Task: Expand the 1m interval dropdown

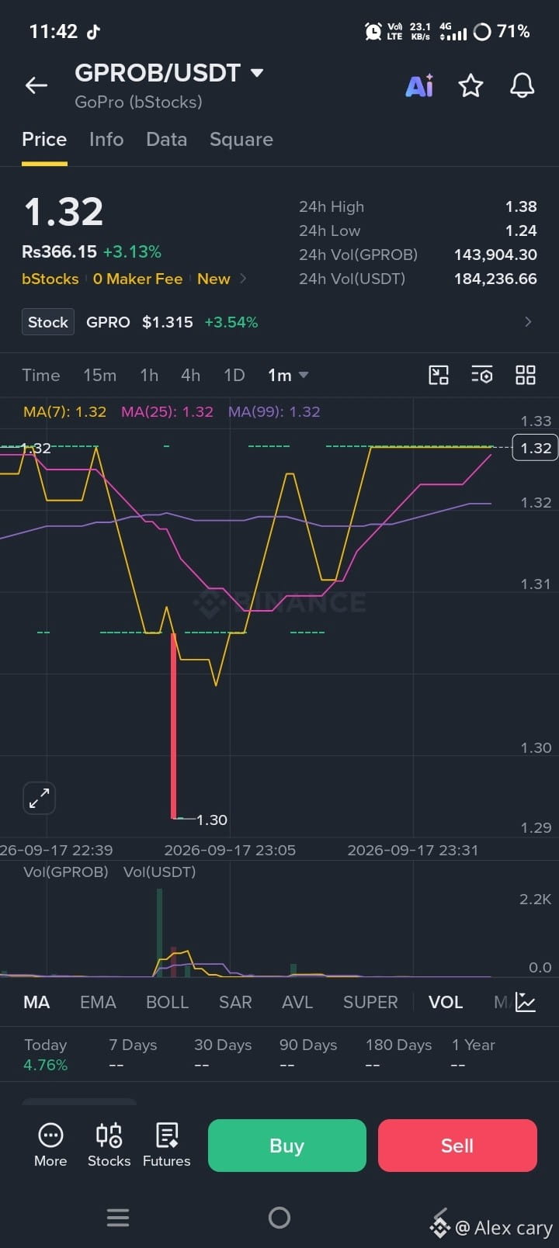Action: [288, 375]
